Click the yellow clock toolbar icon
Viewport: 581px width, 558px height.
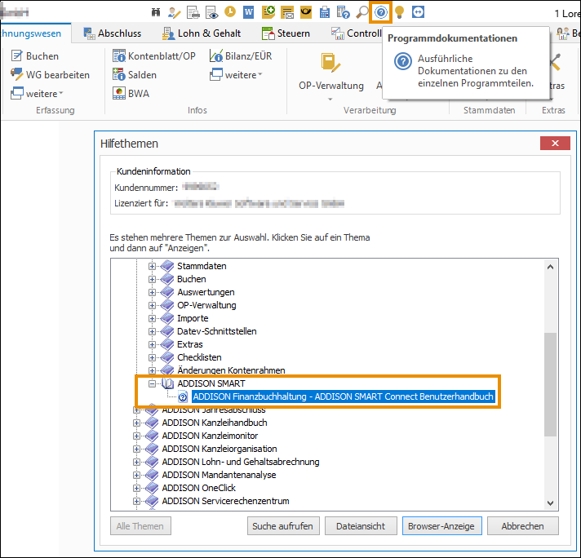[x=230, y=12]
